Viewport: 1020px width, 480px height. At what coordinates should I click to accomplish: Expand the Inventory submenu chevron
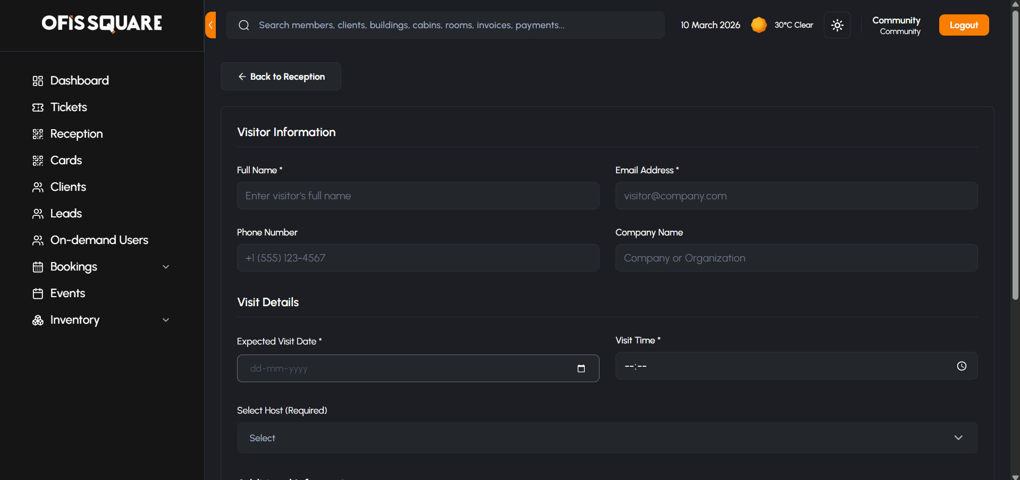[x=166, y=320]
